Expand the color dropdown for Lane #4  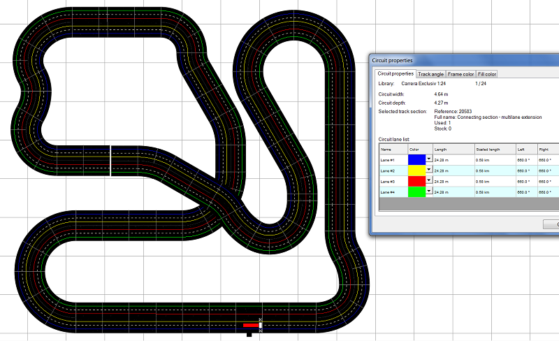point(428,191)
